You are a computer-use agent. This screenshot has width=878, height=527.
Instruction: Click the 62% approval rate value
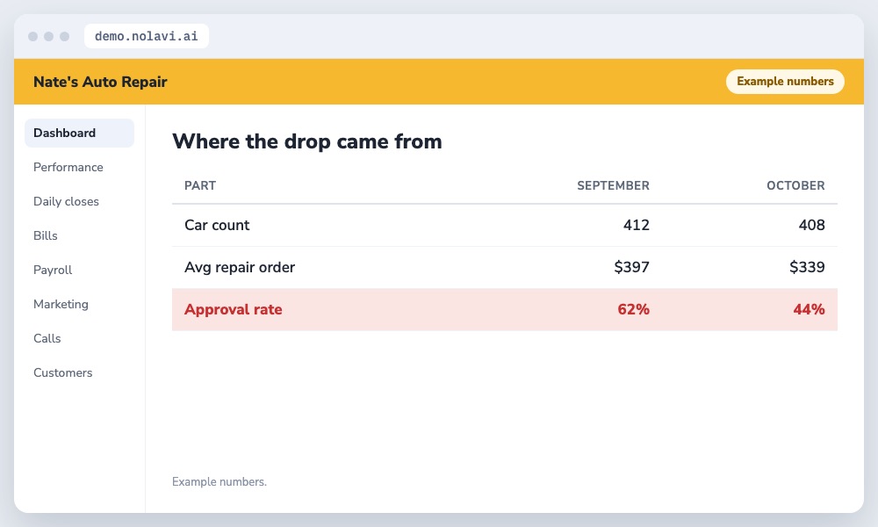click(633, 310)
